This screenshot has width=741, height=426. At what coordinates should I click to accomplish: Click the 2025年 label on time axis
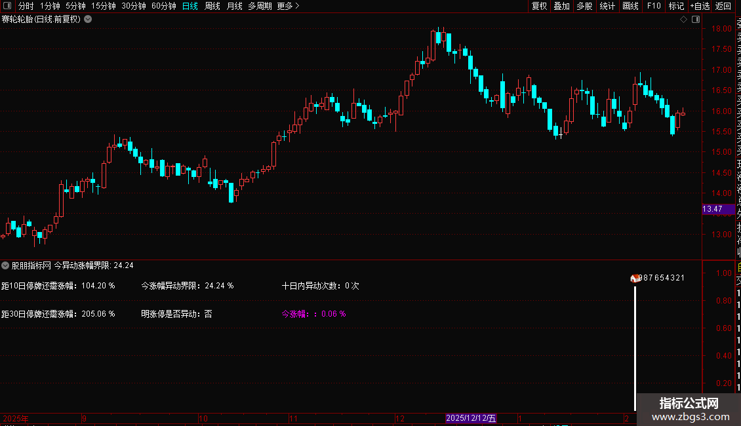[16, 418]
